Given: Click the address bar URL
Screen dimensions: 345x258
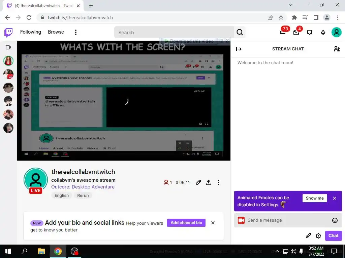Looking at the screenshot, I should click(x=80, y=17).
